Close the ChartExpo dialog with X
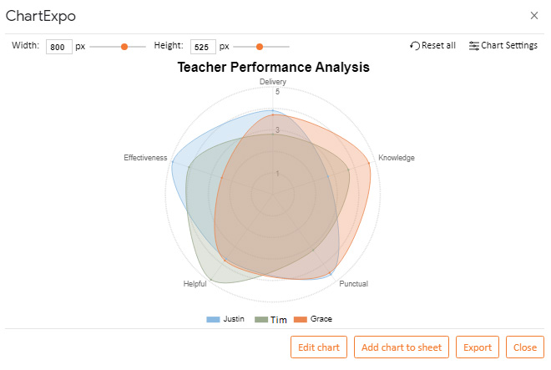 pyautogui.click(x=534, y=16)
